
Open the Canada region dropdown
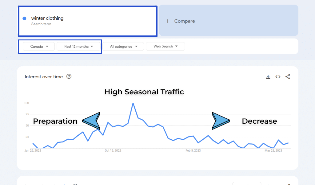pyautogui.click(x=39, y=47)
